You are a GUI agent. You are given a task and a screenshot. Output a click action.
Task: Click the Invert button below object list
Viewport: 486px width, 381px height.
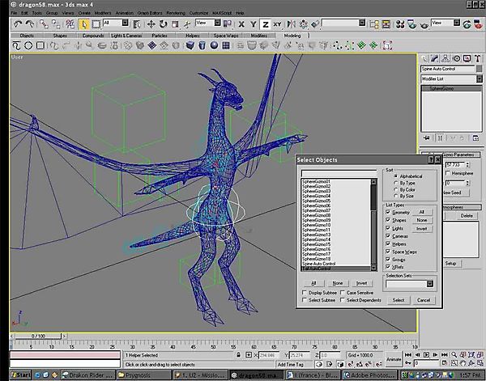tap(361, 283)
